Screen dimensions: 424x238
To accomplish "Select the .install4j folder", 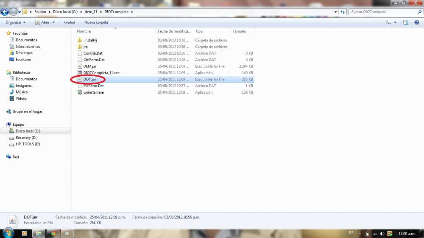I will tap(90, 40).
